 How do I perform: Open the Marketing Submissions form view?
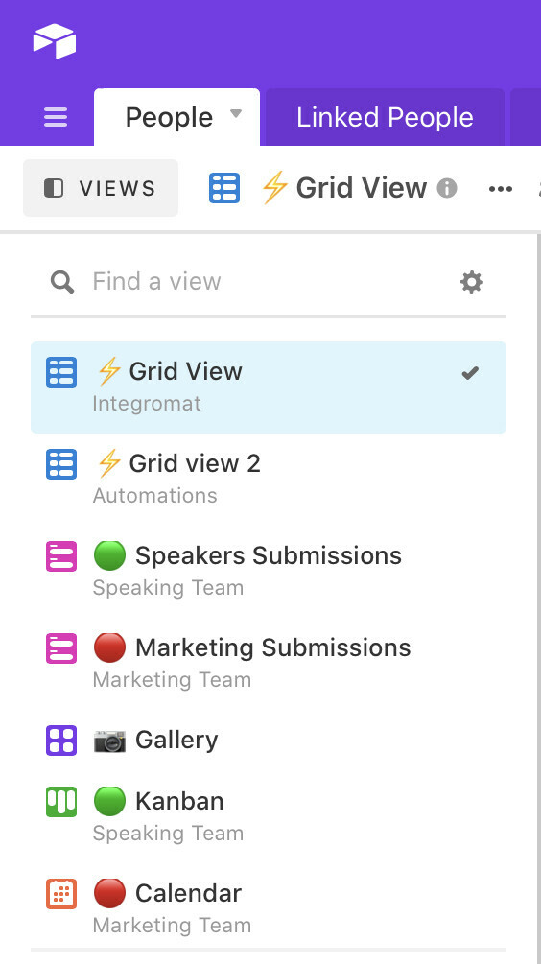pos(269,663)
